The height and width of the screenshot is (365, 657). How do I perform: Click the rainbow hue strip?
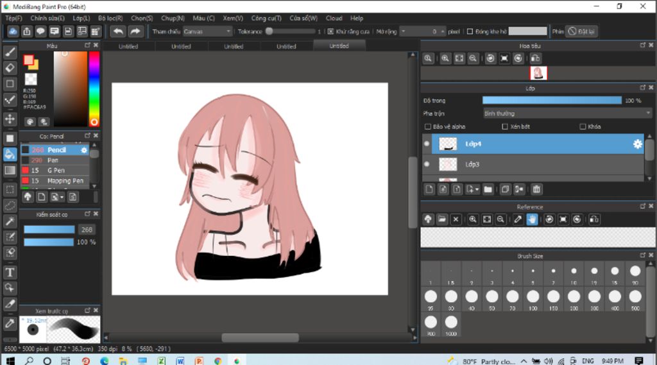94,89
